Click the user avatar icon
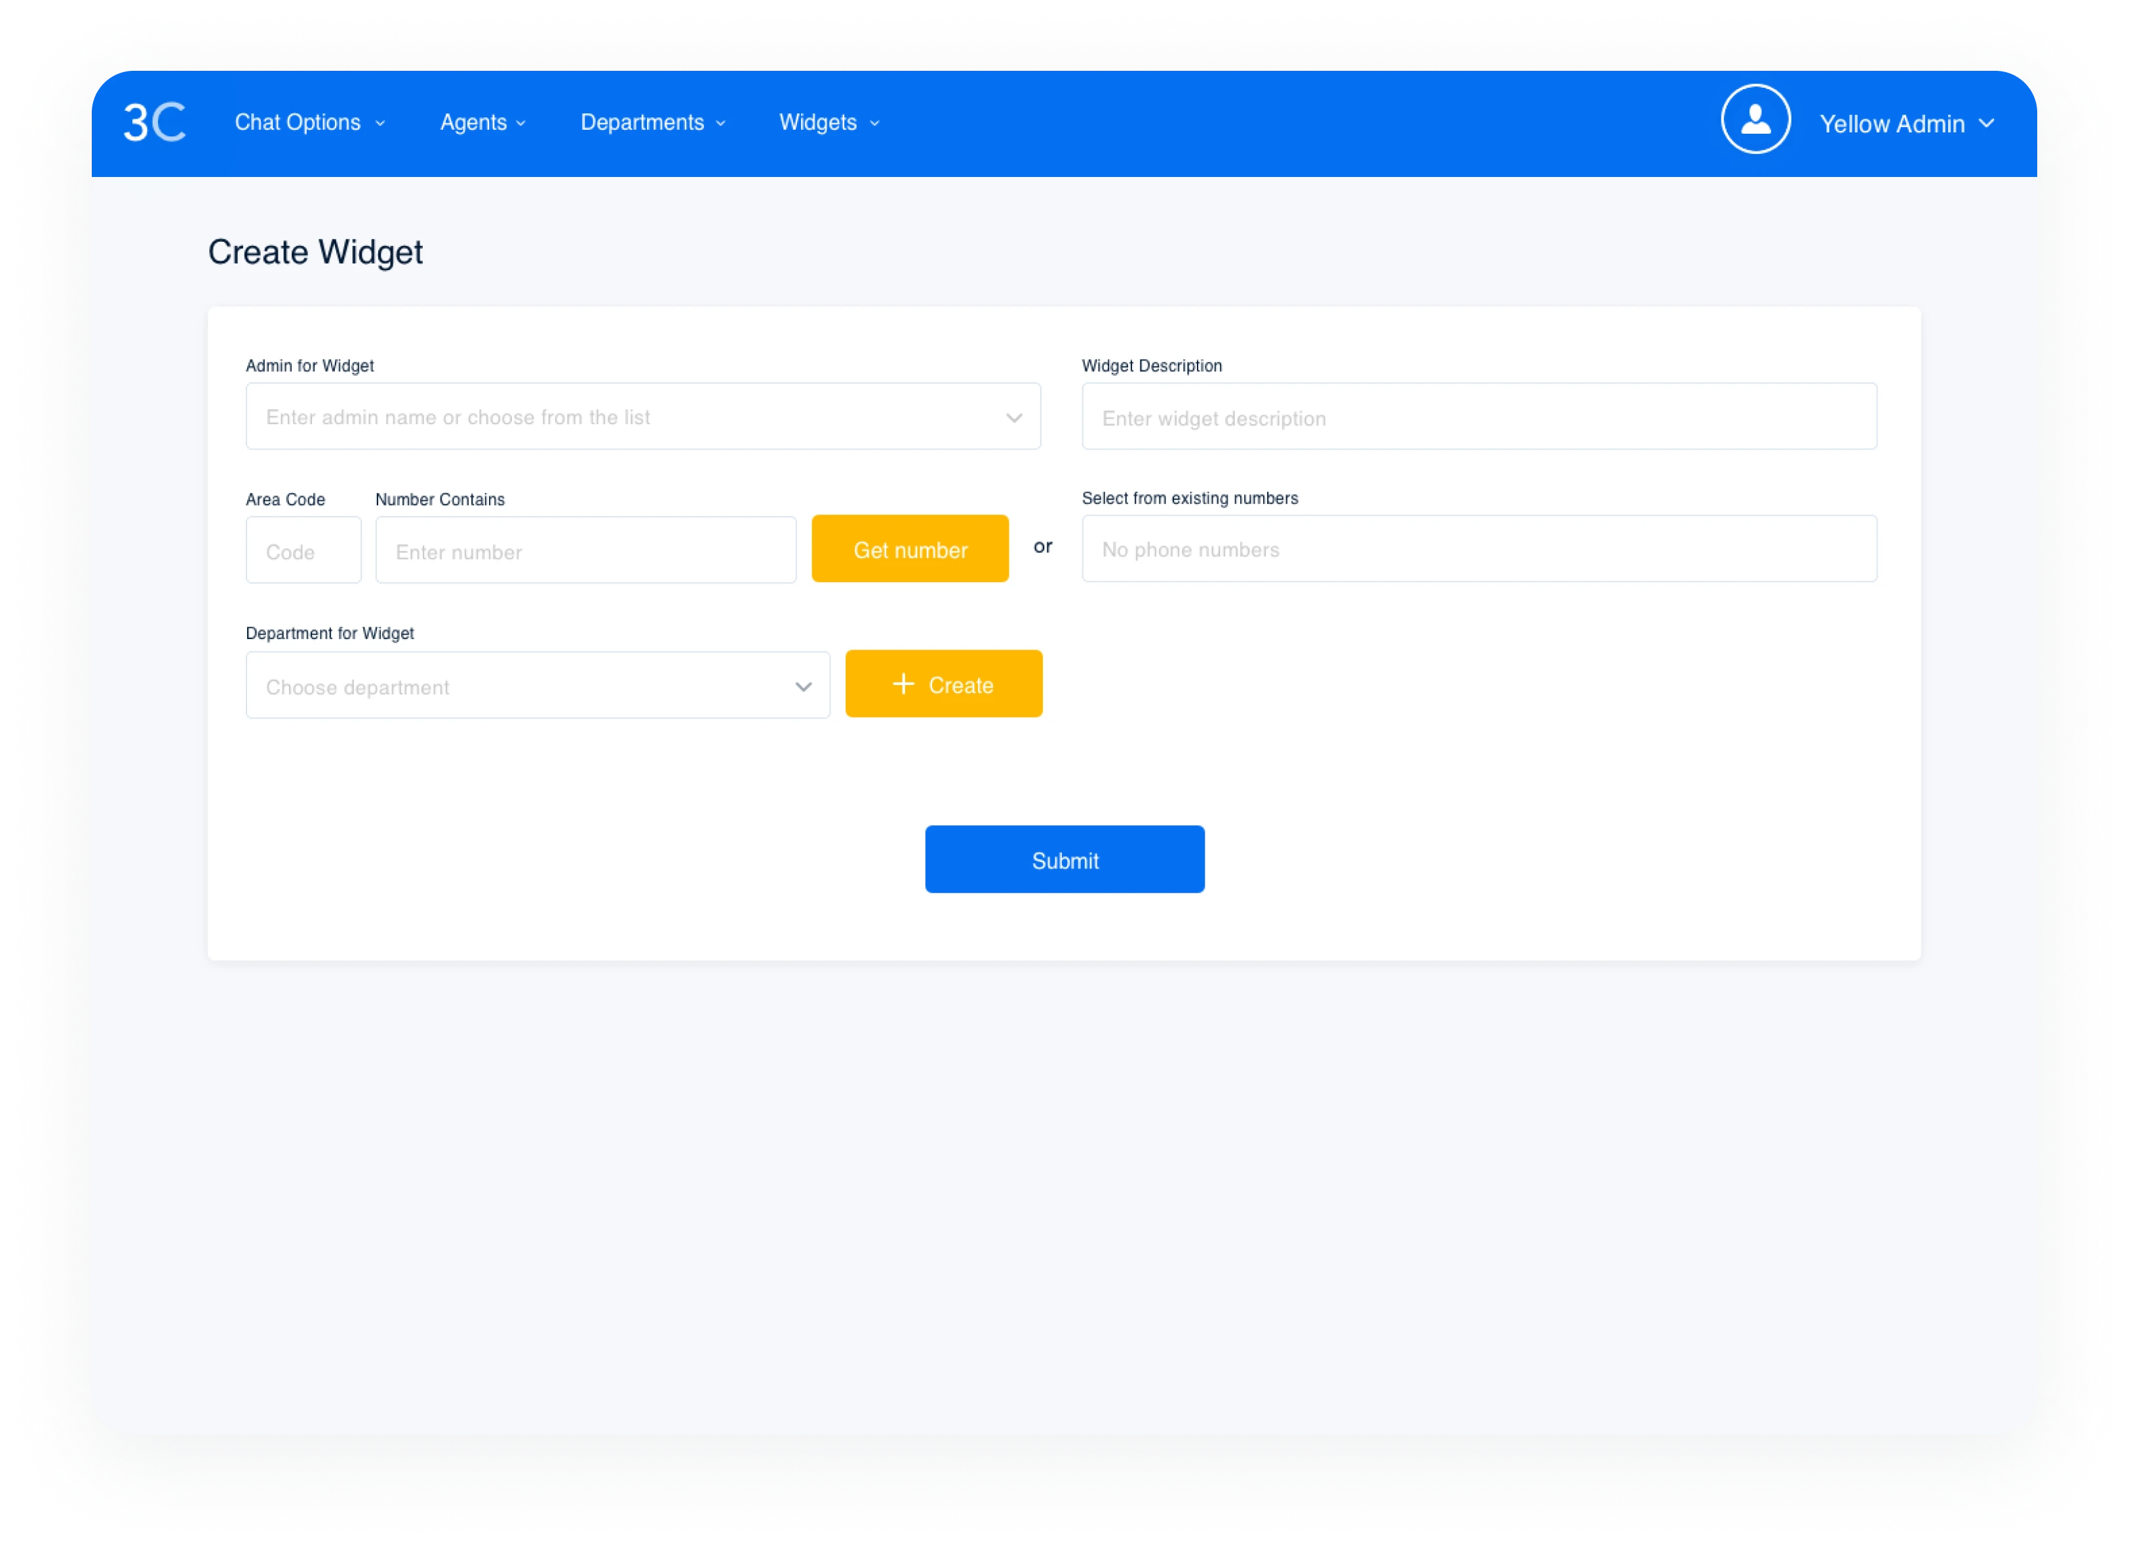 click(1755, 120)
